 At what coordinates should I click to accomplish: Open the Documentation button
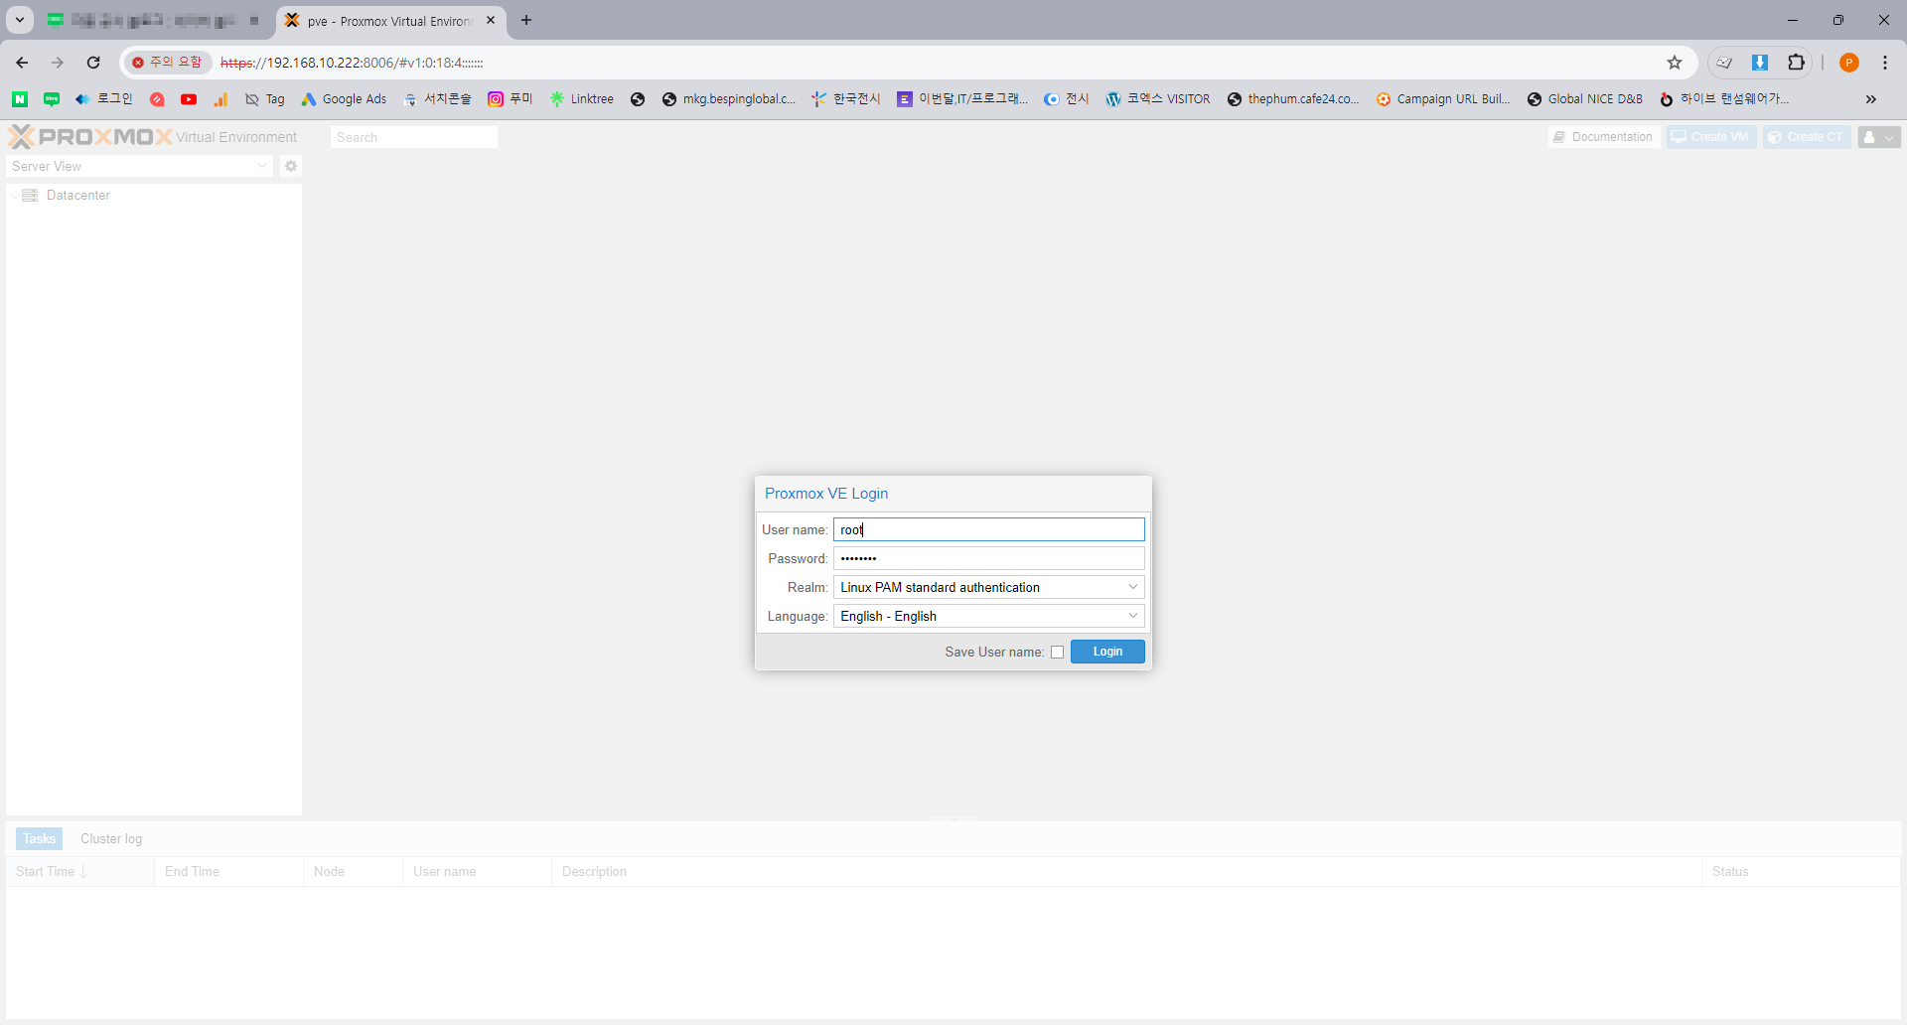1603,137
